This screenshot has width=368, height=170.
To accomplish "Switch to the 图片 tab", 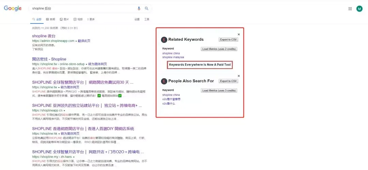I will (64, 19).
